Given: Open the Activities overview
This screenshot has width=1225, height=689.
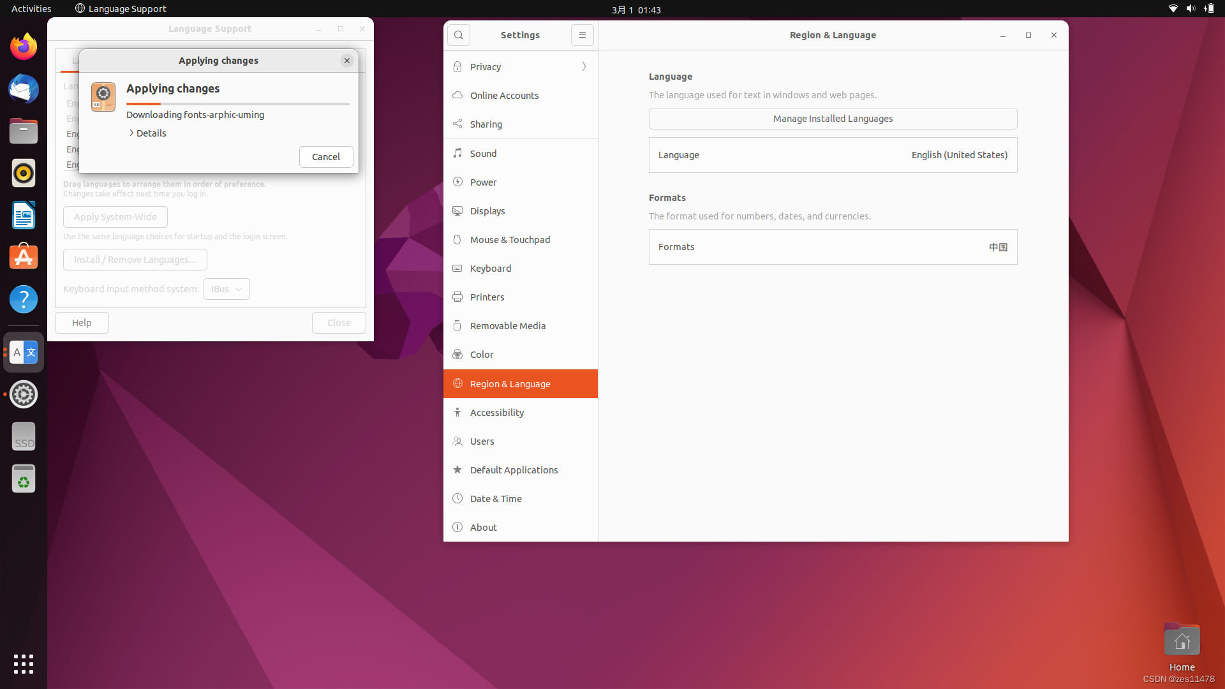Looking at the screenshot, I should pos(31,8).
